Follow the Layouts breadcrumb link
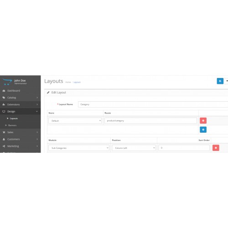The width and height of the screenshot is (228, 228). click(x=77, y=82)
